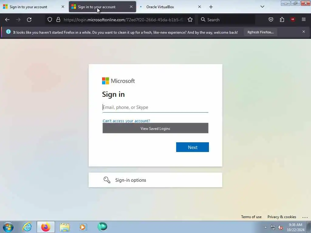311x233 pixels.
Task: Go back using the back arrow
Action: tap(7, 20)
